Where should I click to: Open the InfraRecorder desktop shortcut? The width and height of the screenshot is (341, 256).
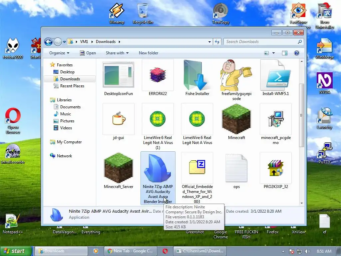click(x=13, y=154)
